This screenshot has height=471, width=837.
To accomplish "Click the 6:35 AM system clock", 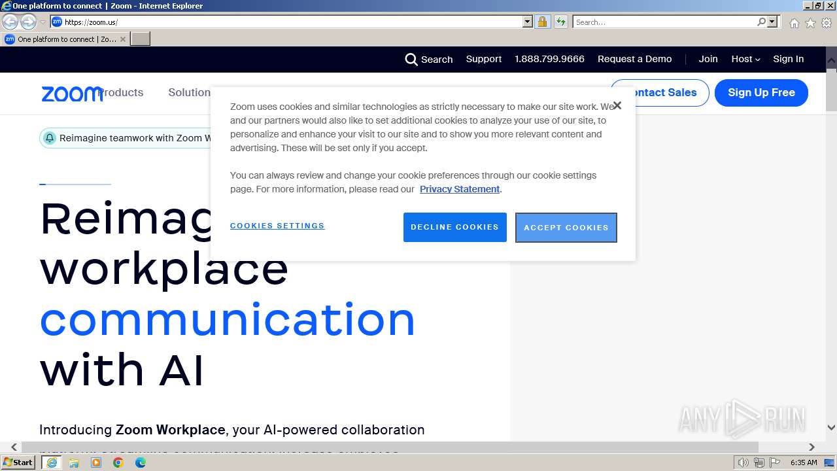I will click(x=804, y=462).
